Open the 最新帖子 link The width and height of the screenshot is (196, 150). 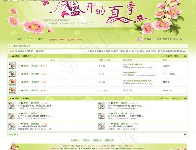41,51
